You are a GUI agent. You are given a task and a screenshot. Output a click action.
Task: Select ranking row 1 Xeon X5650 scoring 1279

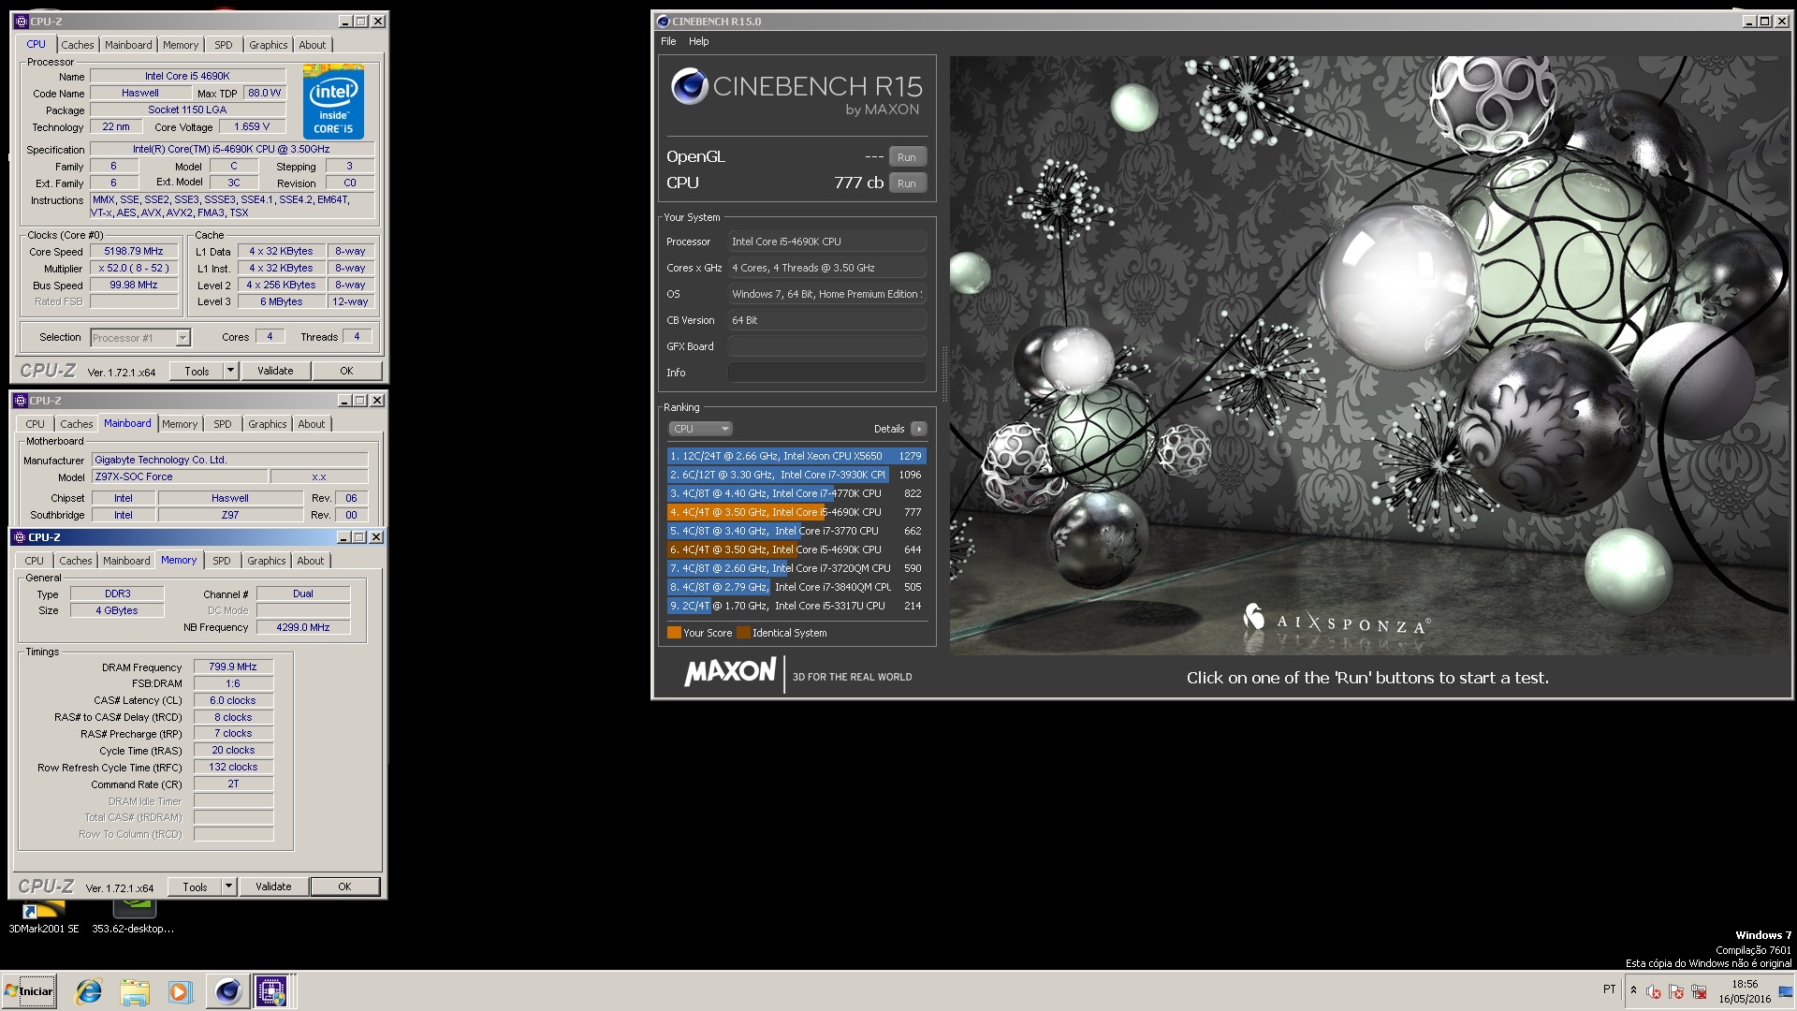coord(796,456)
